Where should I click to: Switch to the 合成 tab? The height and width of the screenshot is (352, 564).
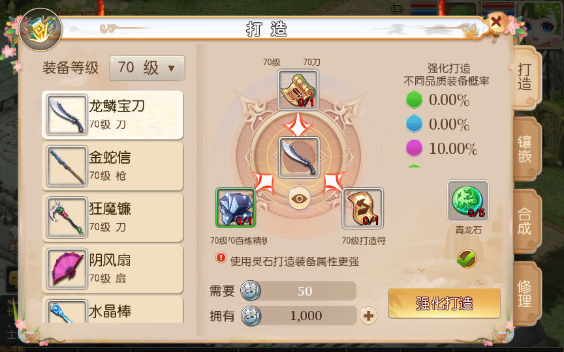526,221
